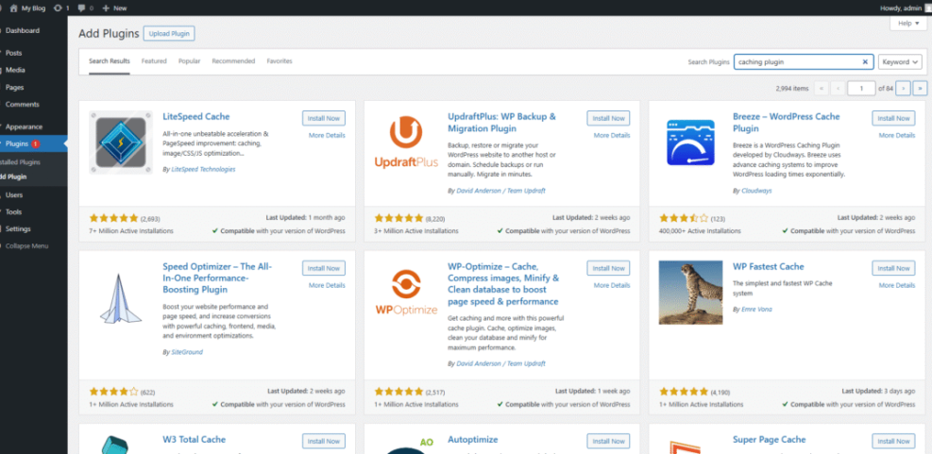Open the My Blog home icon
Image resolution: width=932 pixels, height=454 pixels.
13,8
